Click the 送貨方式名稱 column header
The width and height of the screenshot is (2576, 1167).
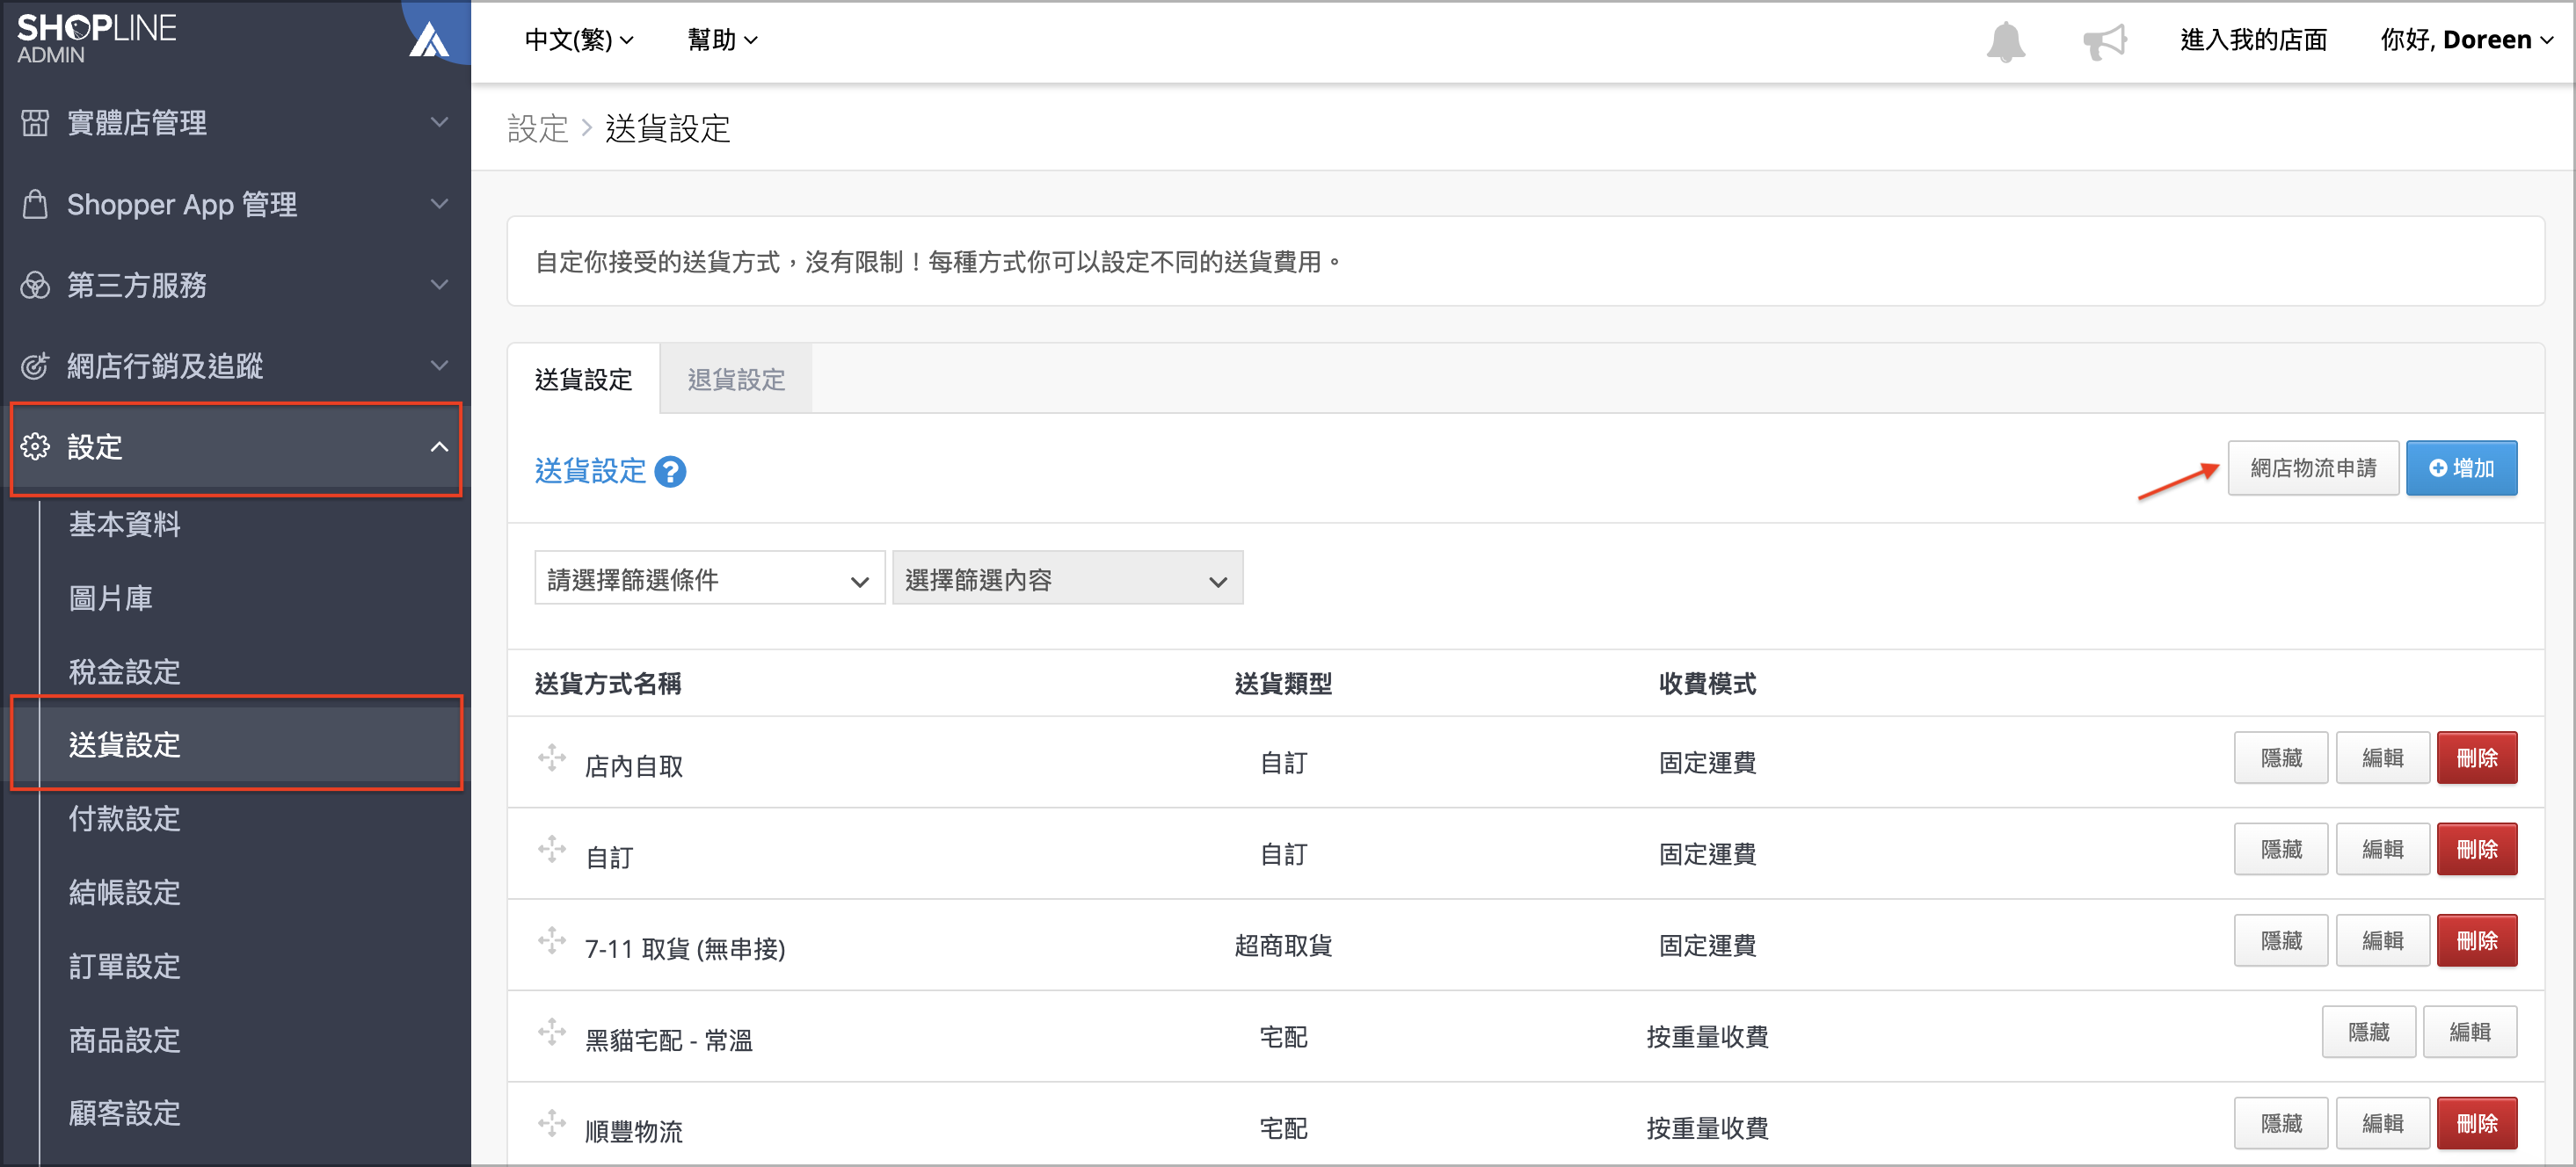[608, 684]
